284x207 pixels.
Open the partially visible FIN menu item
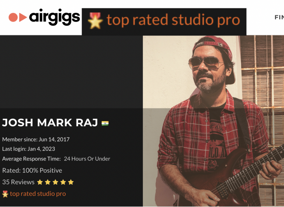pyautogui.click(x=279, y=17)
